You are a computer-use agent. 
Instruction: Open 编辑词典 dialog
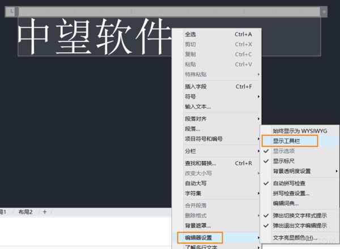(x=286, y=204)
